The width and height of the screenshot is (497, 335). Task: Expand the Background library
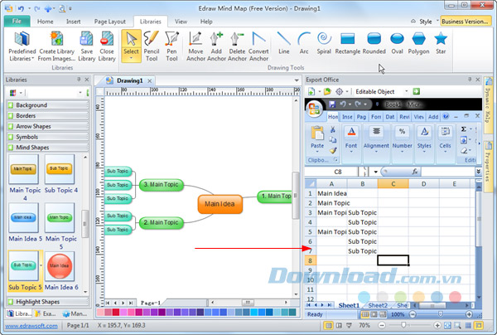click(48, 105)
